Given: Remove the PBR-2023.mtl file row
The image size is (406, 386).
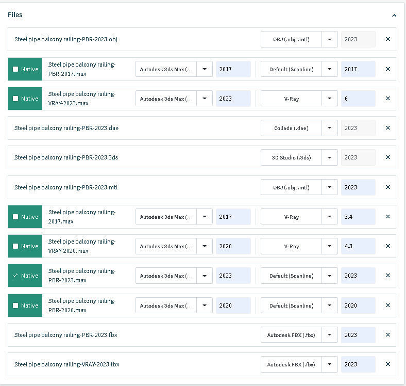Looking at the screenshot, I should click(388, 187).
